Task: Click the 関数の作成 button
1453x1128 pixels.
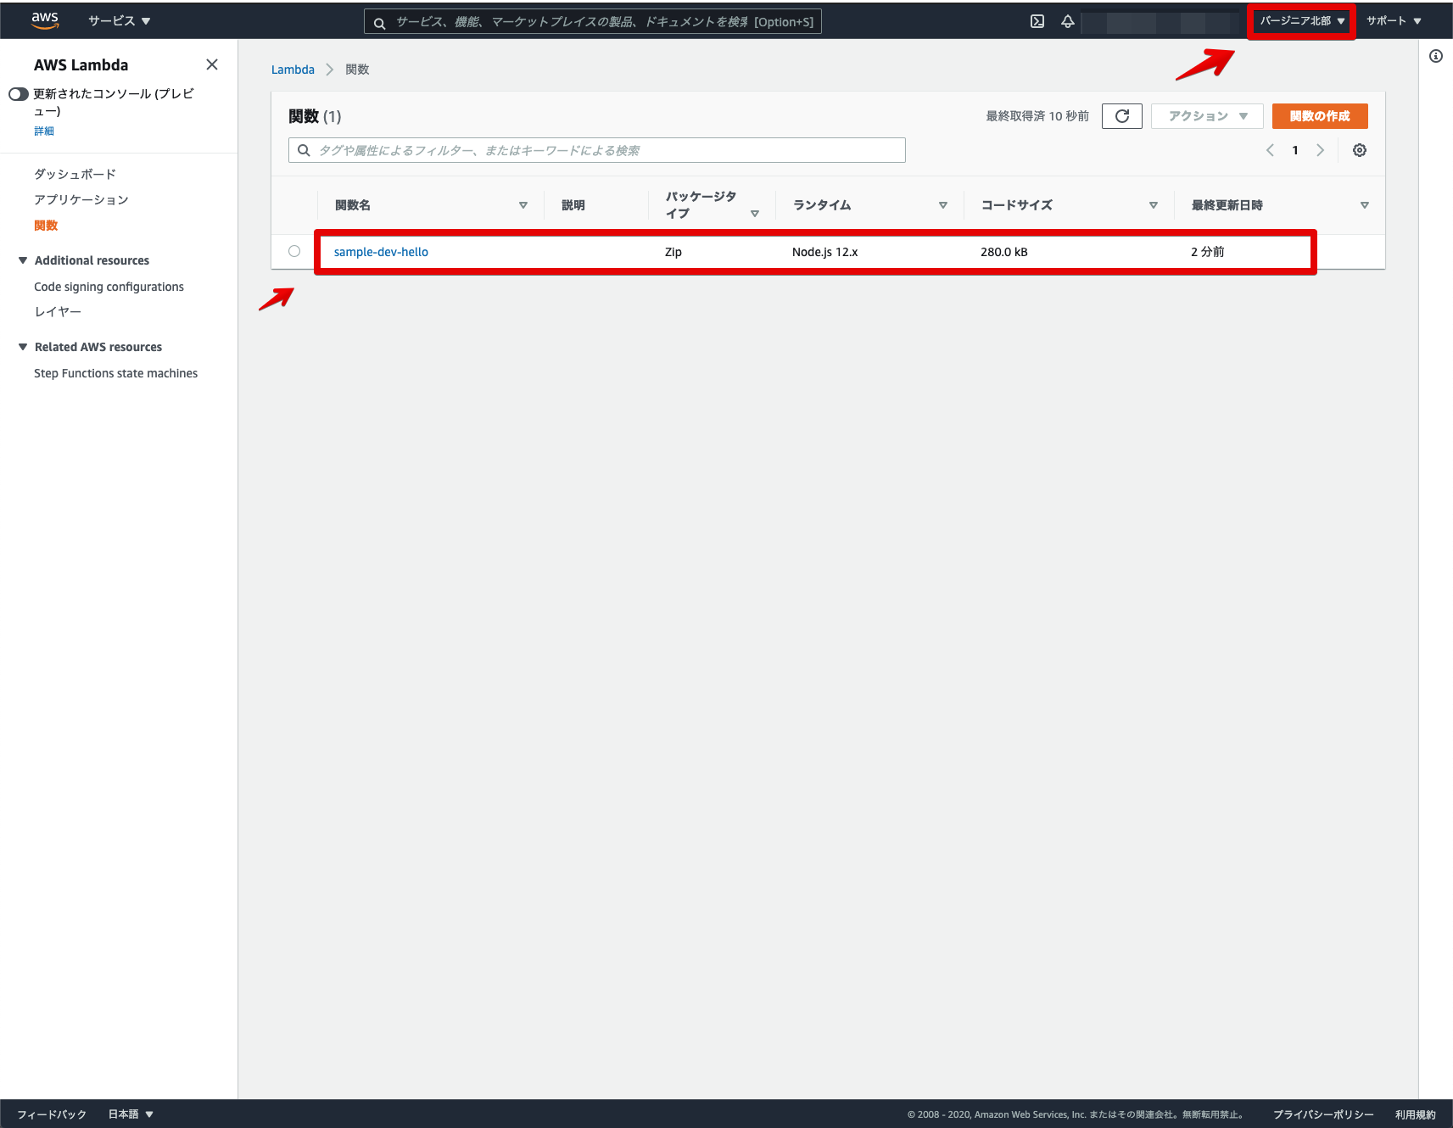Action: point(1320,116)
